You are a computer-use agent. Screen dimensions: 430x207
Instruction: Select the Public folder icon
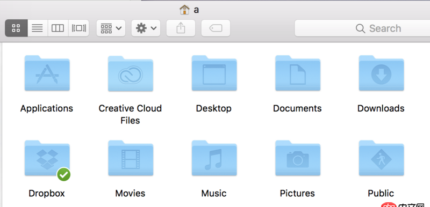coord(381,158)
